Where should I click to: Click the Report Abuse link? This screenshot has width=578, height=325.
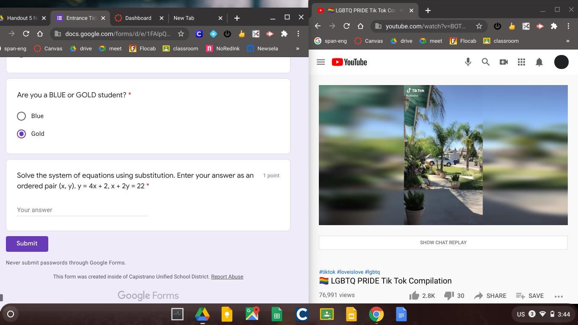(x=227, y=277)
